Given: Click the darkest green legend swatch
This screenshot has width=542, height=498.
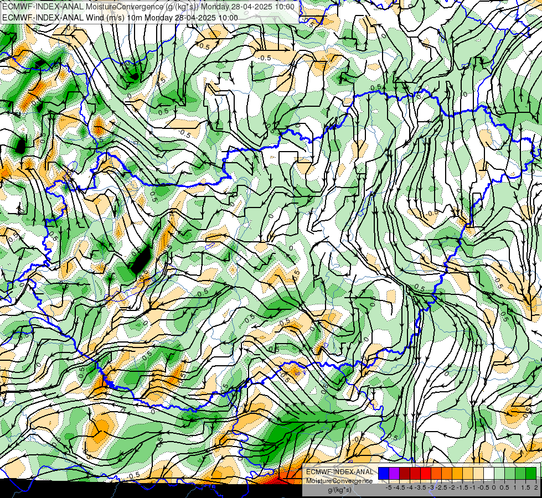Looking at the screenshot, I should [x=531, y=473].
